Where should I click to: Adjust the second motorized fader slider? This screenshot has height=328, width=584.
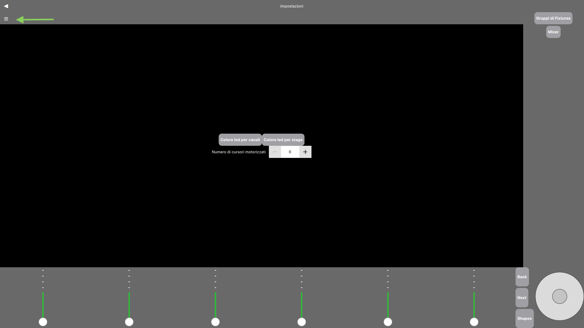pos(129,322)
